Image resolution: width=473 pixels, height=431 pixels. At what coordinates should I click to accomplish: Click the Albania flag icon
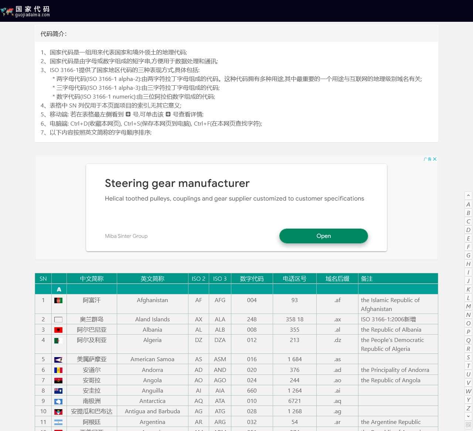(58, 330)
